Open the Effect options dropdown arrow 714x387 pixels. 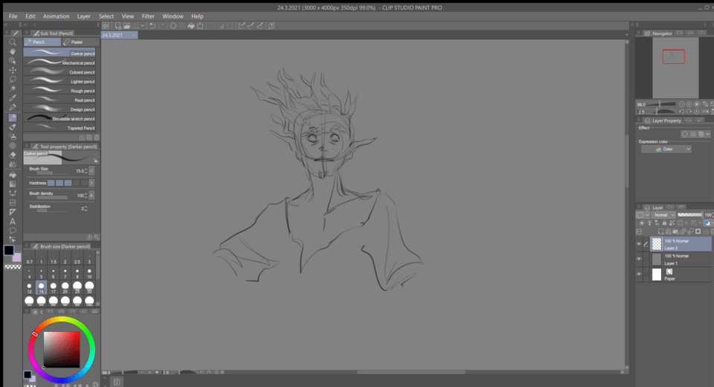coord(707,134)
